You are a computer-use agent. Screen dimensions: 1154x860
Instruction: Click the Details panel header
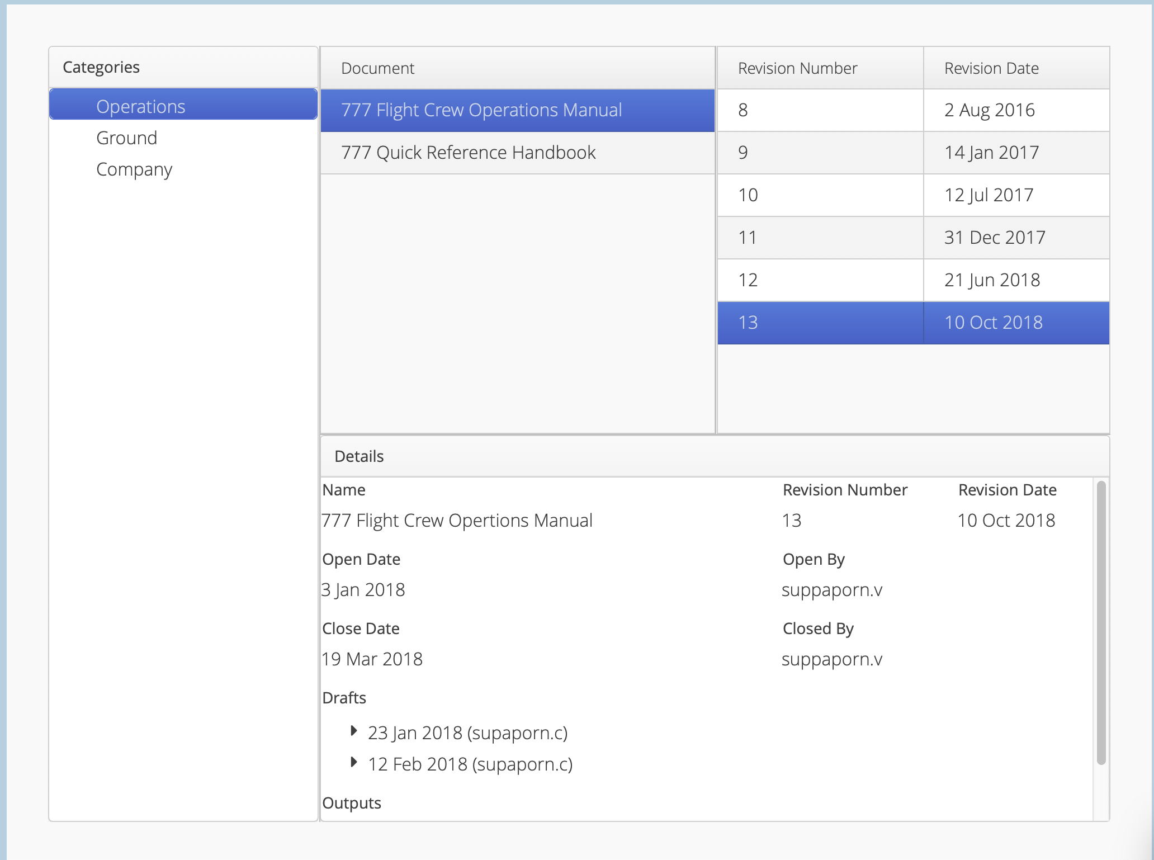click(360, 456)
